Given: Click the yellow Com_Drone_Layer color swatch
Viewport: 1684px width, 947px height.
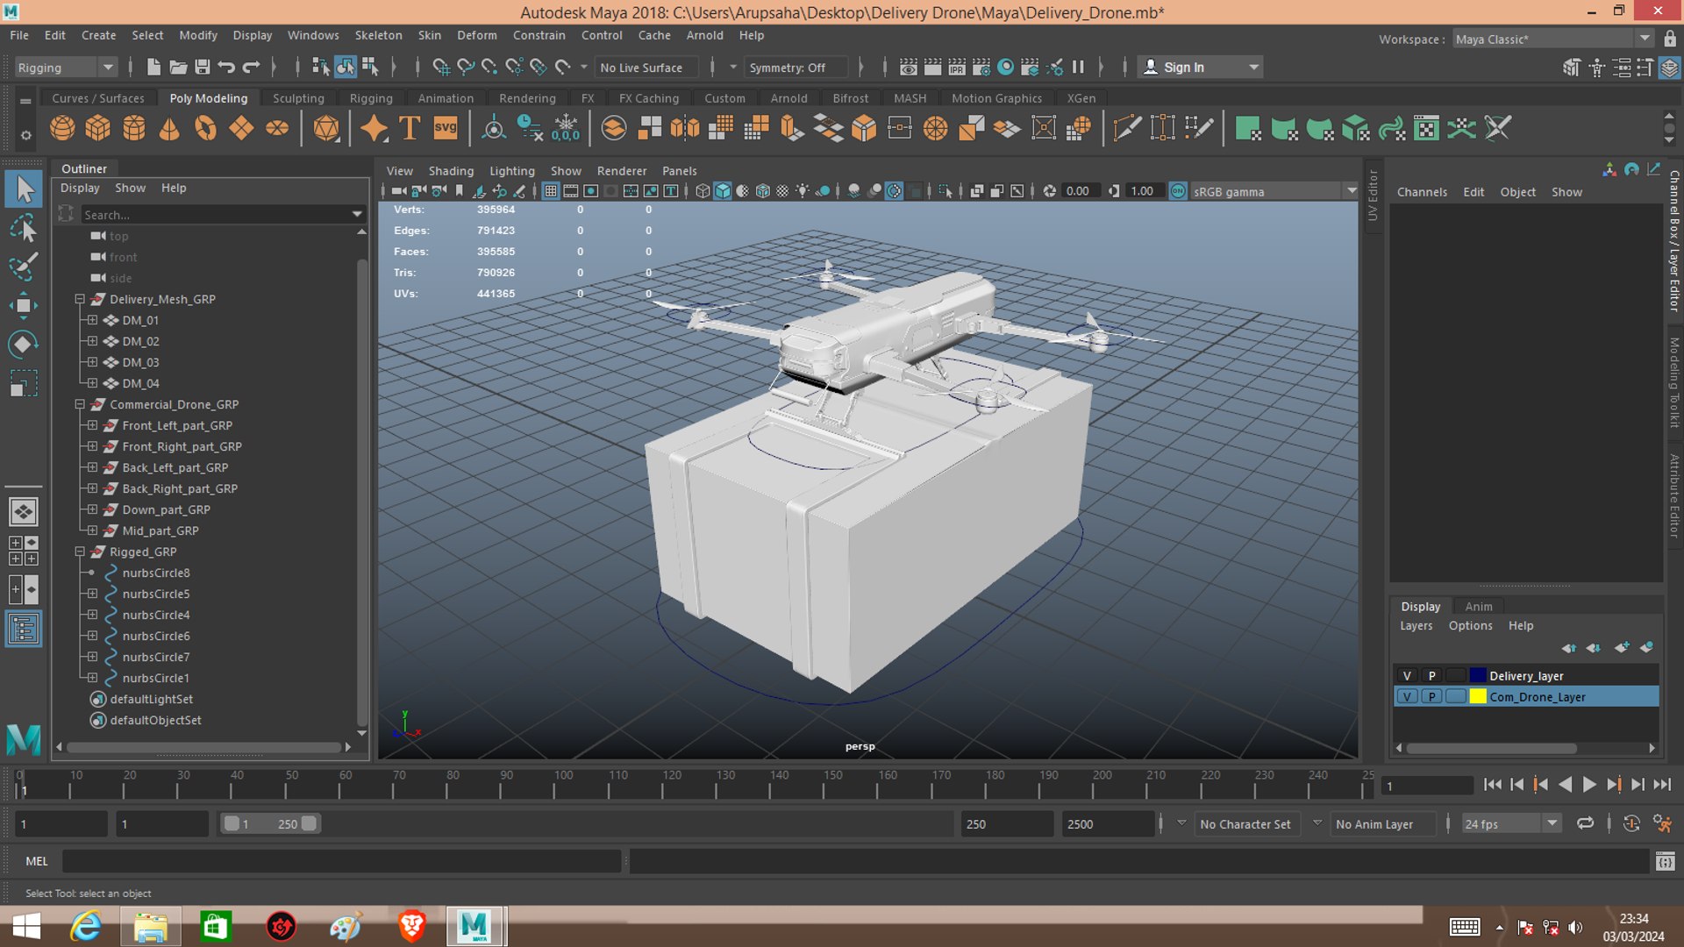Looking at the screenshot, I should 1478,697.
